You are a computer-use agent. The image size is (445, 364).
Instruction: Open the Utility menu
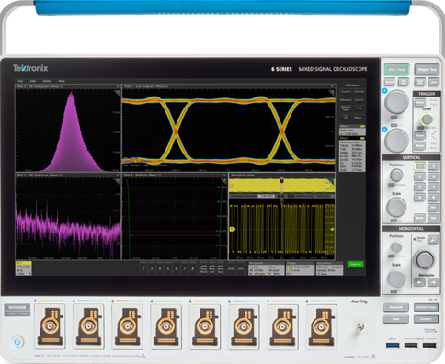coord(47,81)
